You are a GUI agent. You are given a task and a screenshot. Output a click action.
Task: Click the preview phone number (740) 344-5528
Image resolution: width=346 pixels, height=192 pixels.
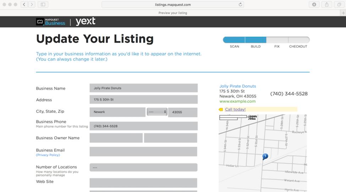click(x=289, y=94)
